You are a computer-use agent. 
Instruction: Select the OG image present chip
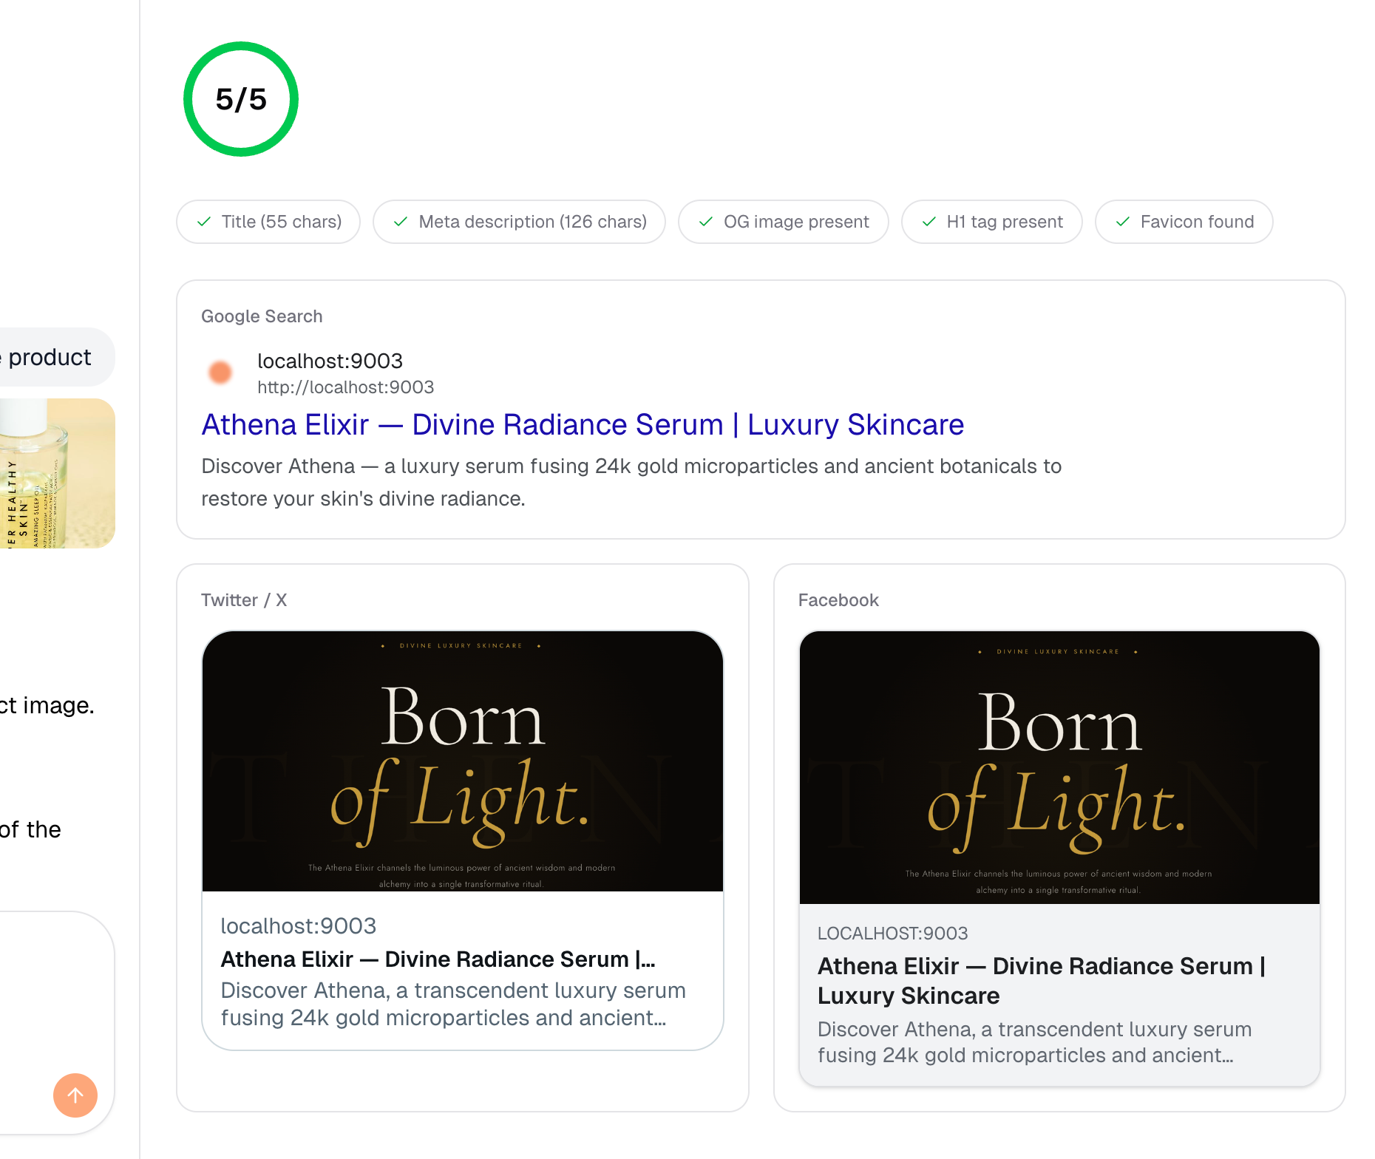tap(783, 222)
